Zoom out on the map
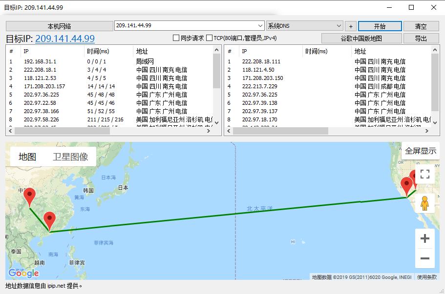The width and height of the screenshot is (445, 294). click(x=424, y=258)
